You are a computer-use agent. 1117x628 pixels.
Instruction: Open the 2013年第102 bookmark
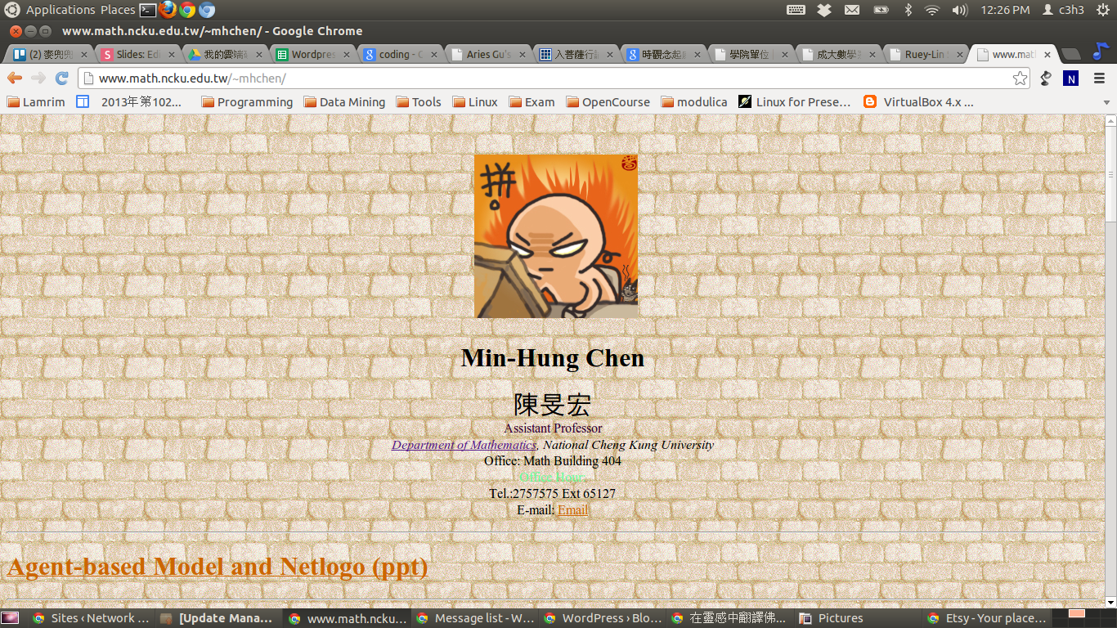click(x=129, y=102)
